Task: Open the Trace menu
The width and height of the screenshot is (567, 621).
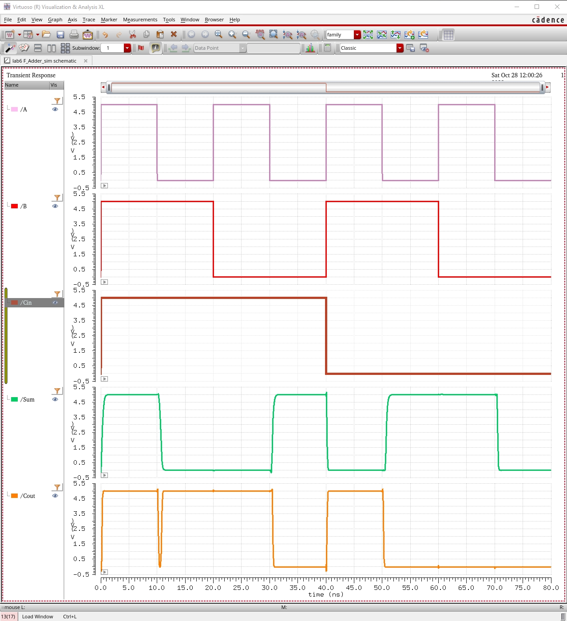Action: point(89,20)
